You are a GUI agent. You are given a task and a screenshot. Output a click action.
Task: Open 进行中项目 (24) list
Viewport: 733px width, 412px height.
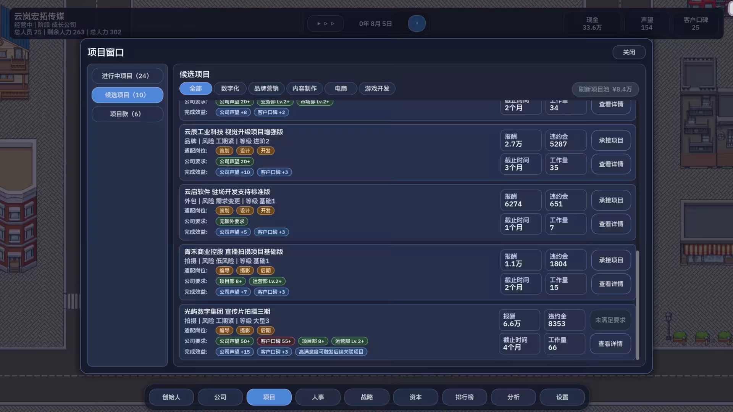127,76
